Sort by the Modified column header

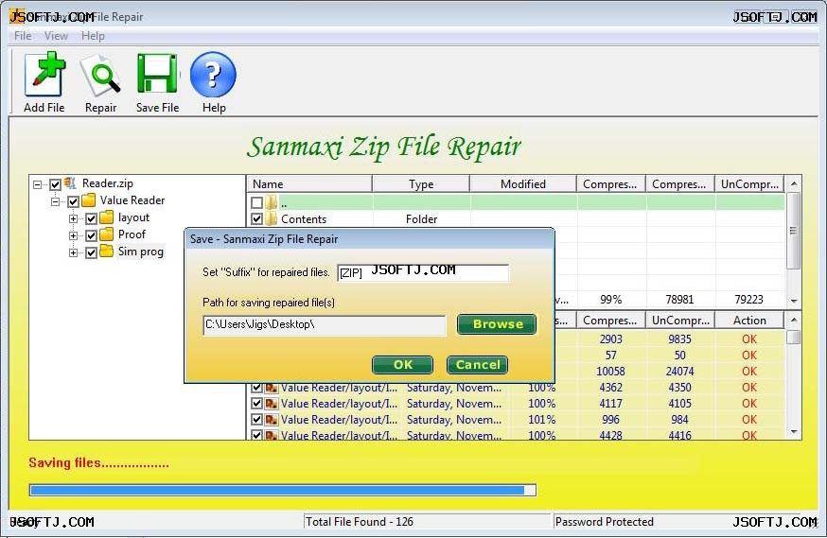point(522,183)
